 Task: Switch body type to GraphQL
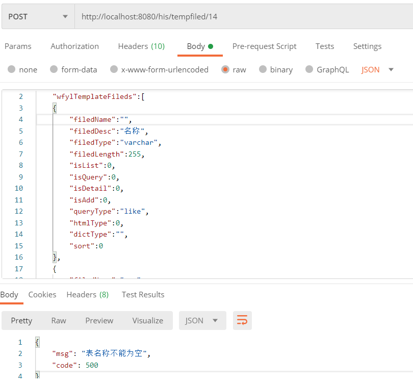[x=309, y=69]
